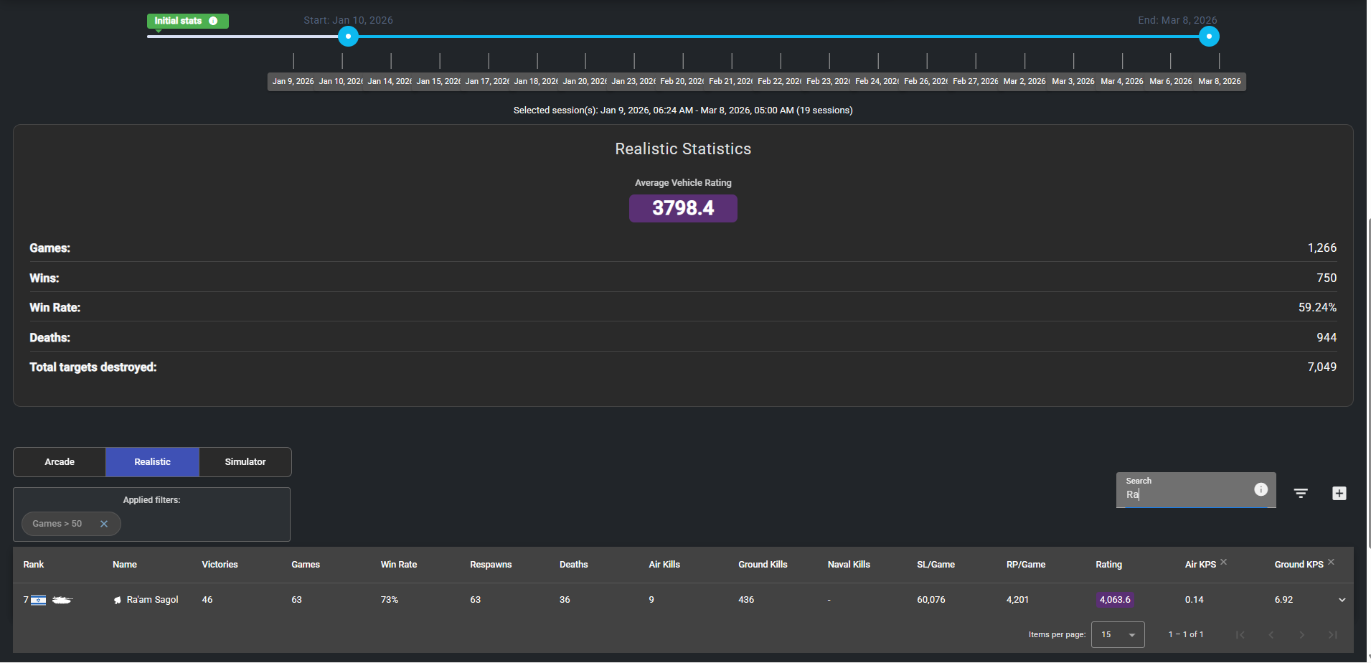Open the Items per page dropdown
Screen dimensions: 1371x663
pos(1117,635)
